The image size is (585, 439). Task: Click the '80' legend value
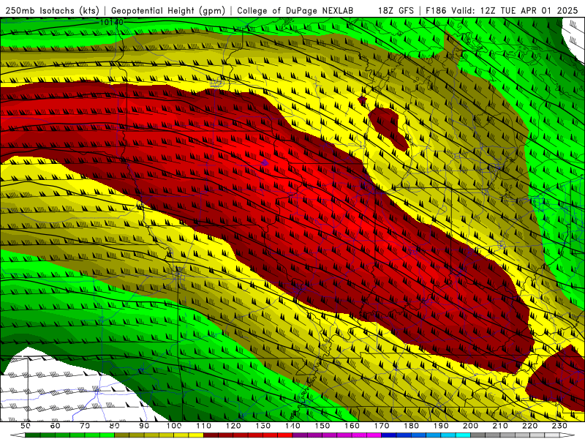115,426
